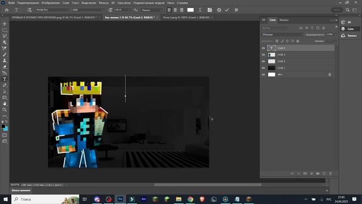Open the font family dropdown
The height and width of the screenshot is (204, 362).
[x=53, y=10]
